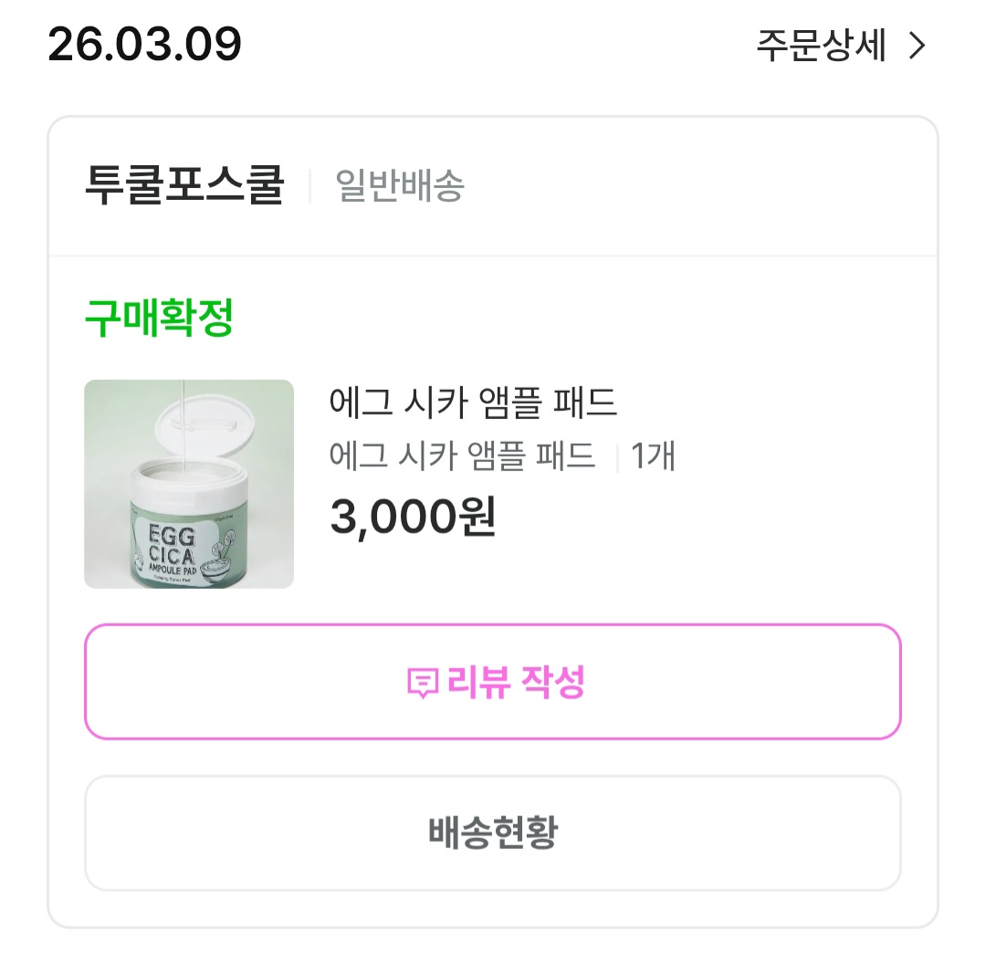Open the Egg Cica Ampoule Pad thumbnail
The height and width of the screenshot is (954, 986).
pos(189,484)
